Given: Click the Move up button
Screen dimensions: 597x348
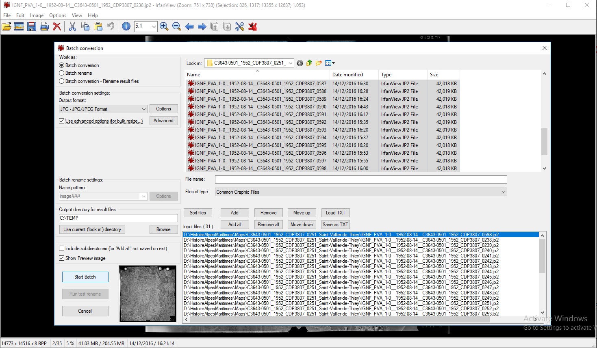Looking at the screenshot, I should (x=302, y=213).
